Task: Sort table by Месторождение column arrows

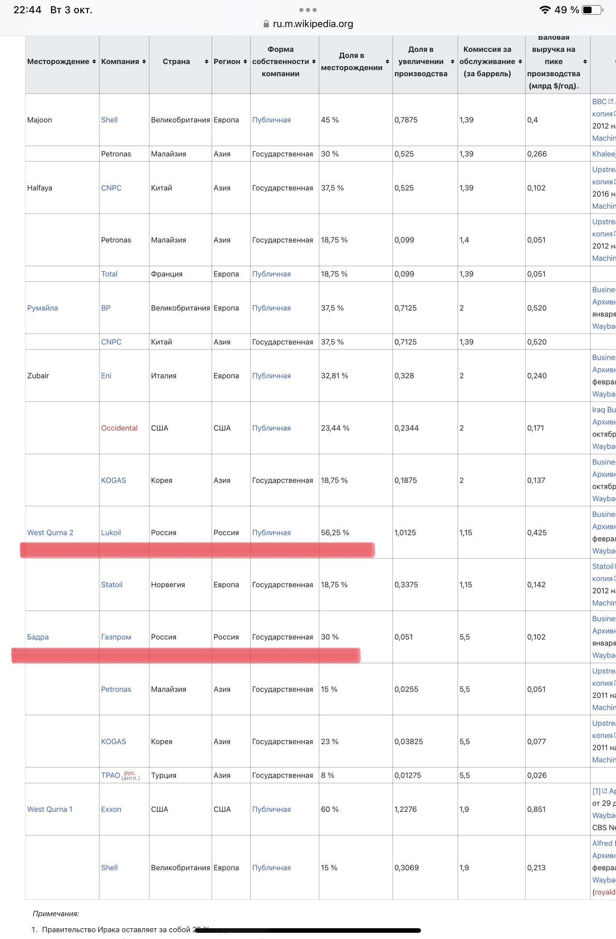Action: (94, 62)
